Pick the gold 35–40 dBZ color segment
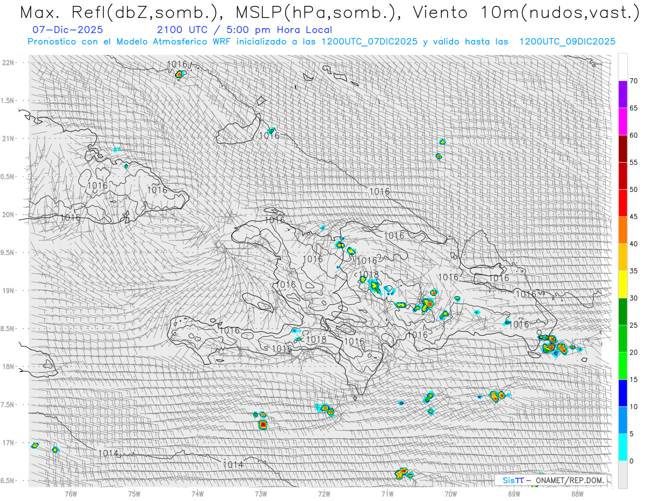Screen dimensions: 648x501 coord(623,257)
